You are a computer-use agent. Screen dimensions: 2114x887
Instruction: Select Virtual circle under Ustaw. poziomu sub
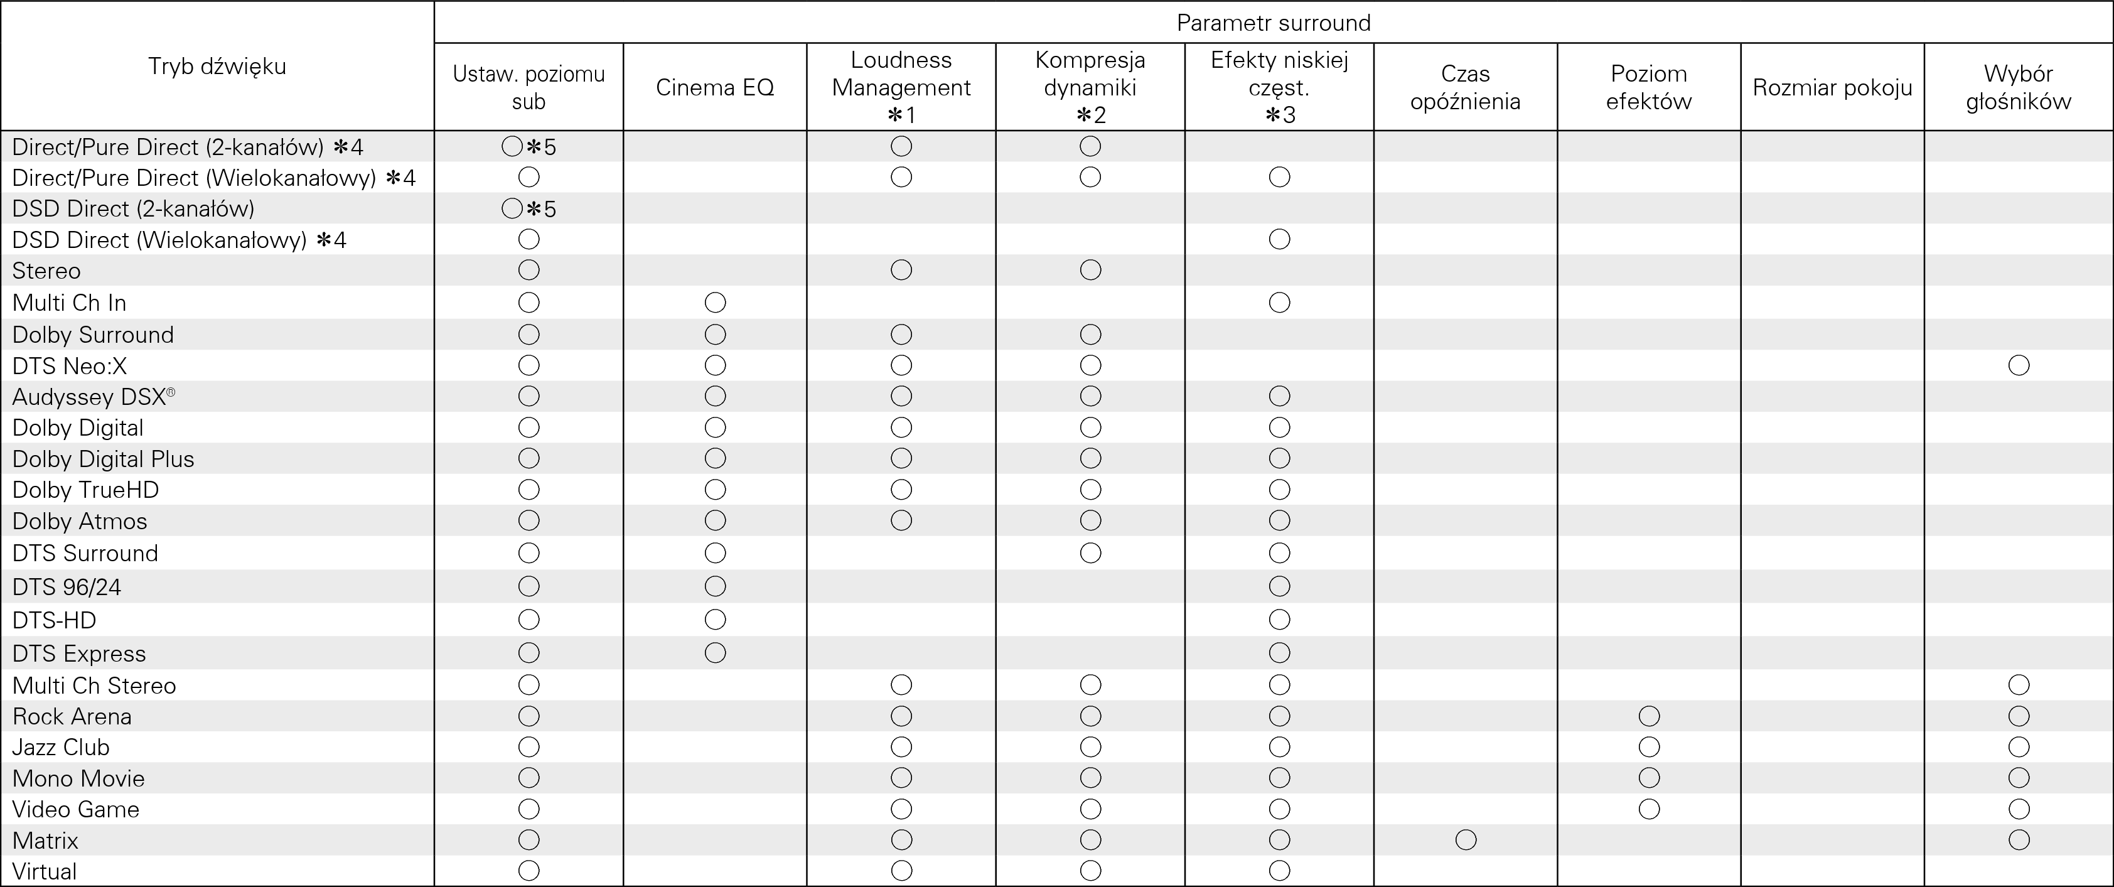click(x=529, y=871)
